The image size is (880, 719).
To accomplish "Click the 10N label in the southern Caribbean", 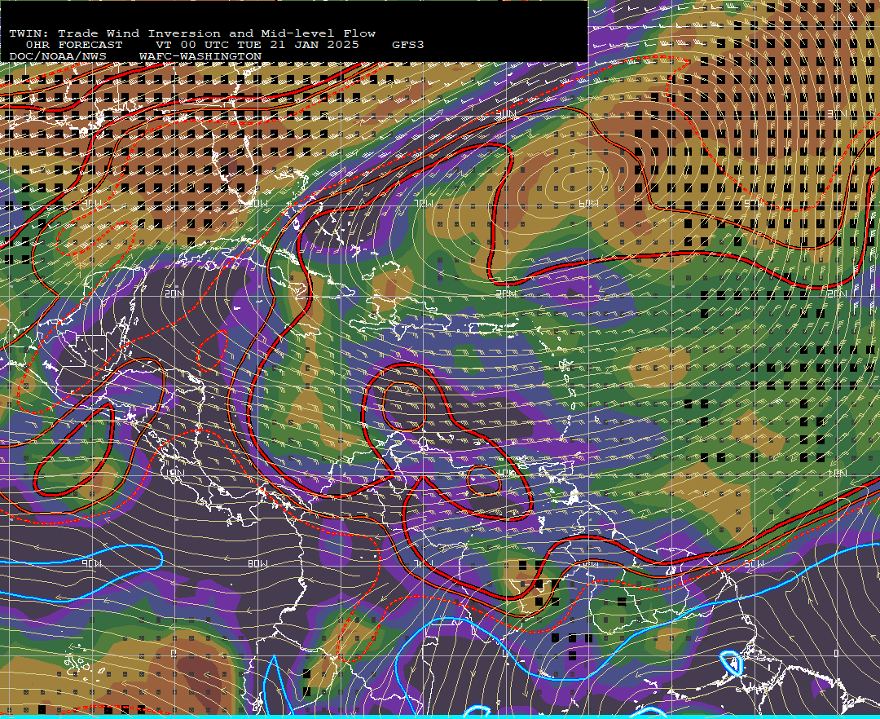I will coord(506,473).
